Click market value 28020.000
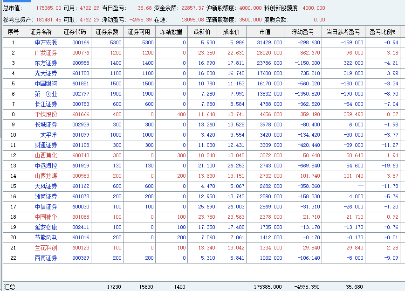This screenshot has width=405, height=291. point(269,53)
